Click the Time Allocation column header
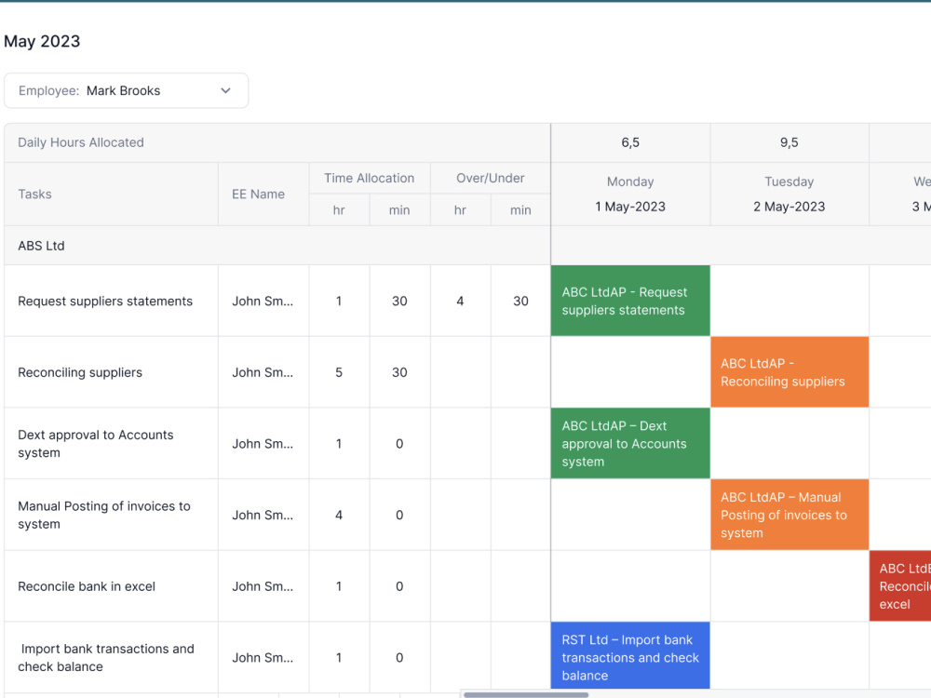931x698 pixels. point(370,178)
